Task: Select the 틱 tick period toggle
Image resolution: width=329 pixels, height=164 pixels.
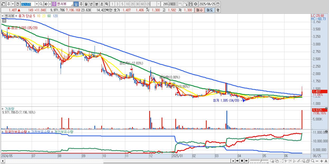Action: 107,4
